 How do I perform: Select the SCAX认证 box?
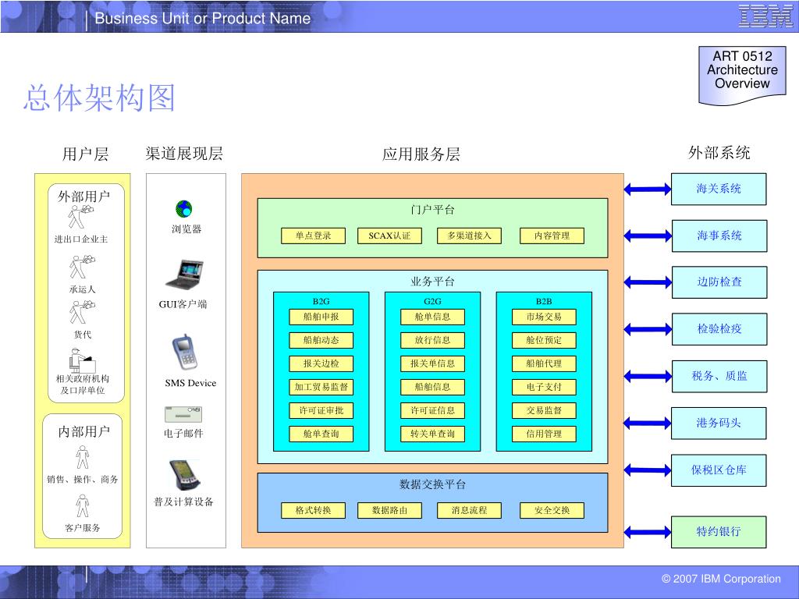390,236
